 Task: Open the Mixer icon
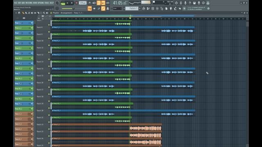(157, 9)
